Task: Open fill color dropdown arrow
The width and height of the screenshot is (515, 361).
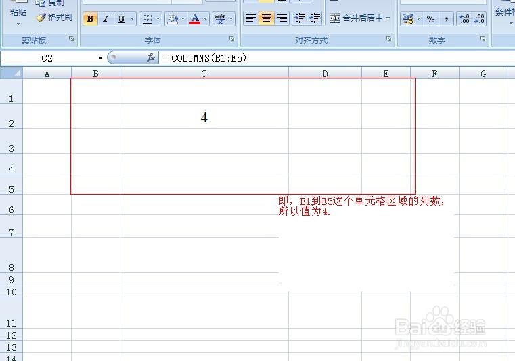Action: pyautogui.click(x=183, y=19)
